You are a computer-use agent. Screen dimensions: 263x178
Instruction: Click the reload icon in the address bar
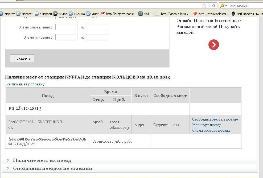(x=214, y=6)
